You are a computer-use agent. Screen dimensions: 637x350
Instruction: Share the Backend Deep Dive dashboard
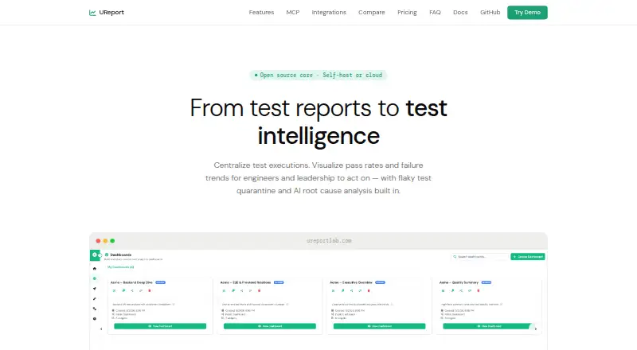(132, 290)
